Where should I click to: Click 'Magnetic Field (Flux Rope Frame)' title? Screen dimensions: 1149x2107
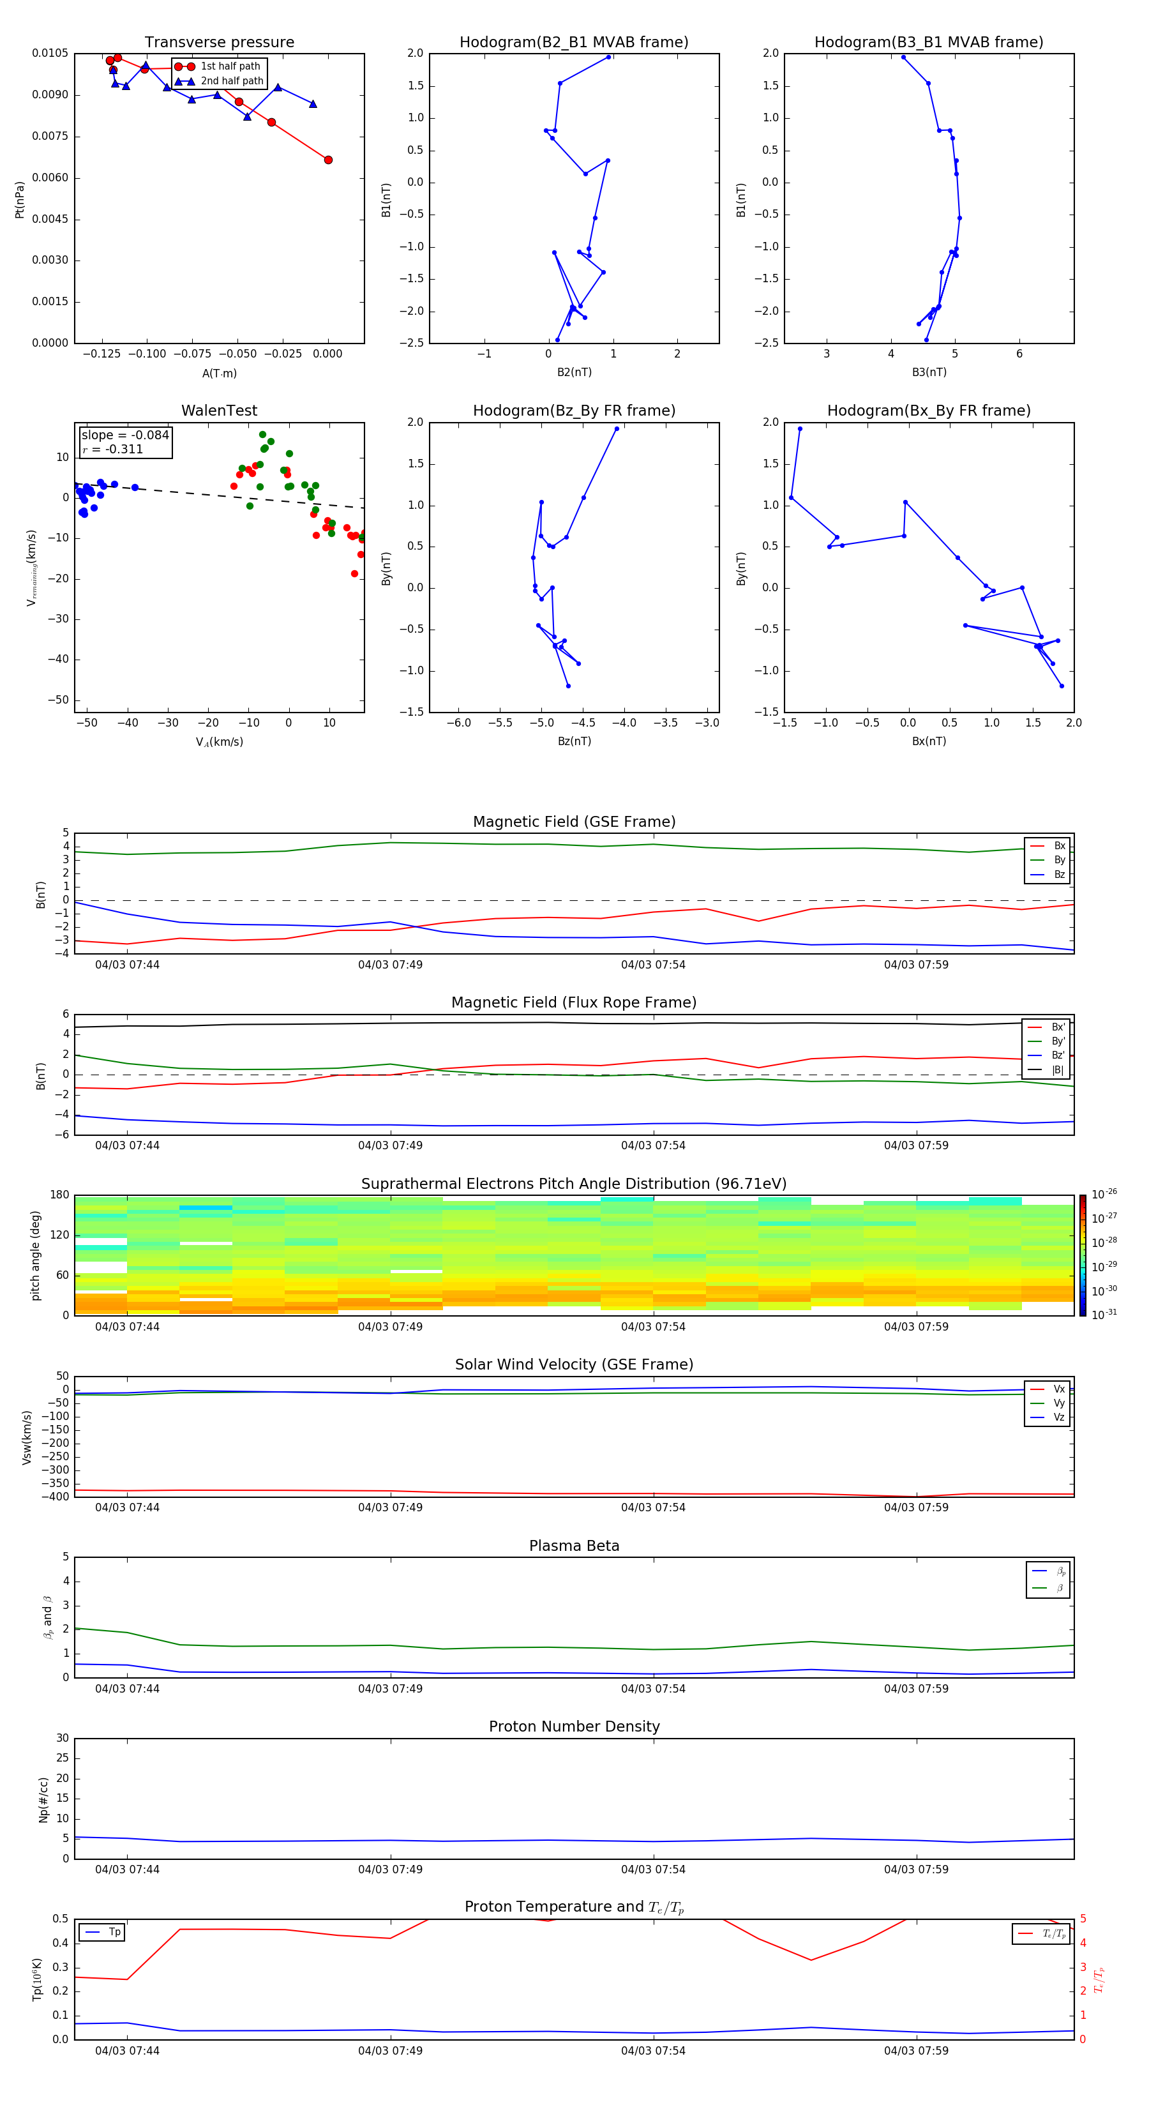tap(574, 1003)
